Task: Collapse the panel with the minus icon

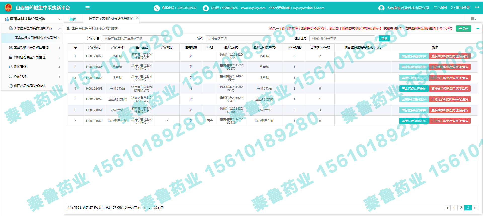Action: 478,29
